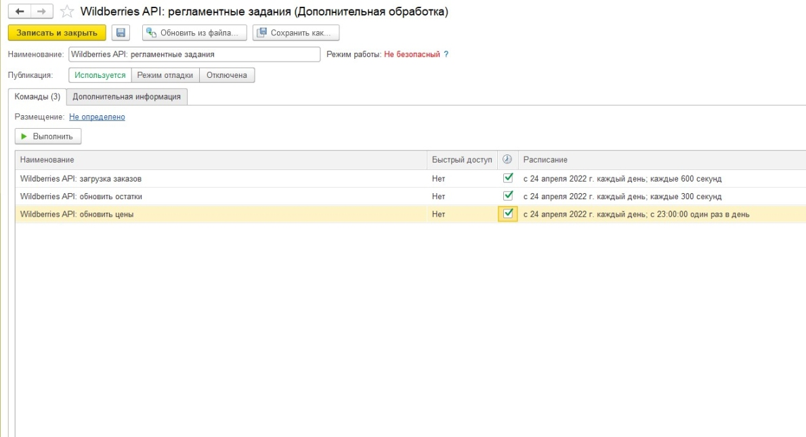This screenshot has width=806, height=437.
Task: Click the Расписание column header
Action: [662, 160]
